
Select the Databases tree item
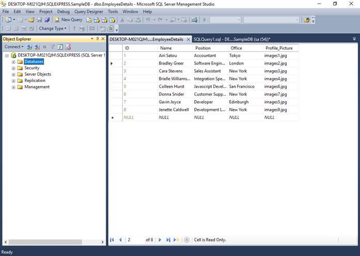(34, 61)
